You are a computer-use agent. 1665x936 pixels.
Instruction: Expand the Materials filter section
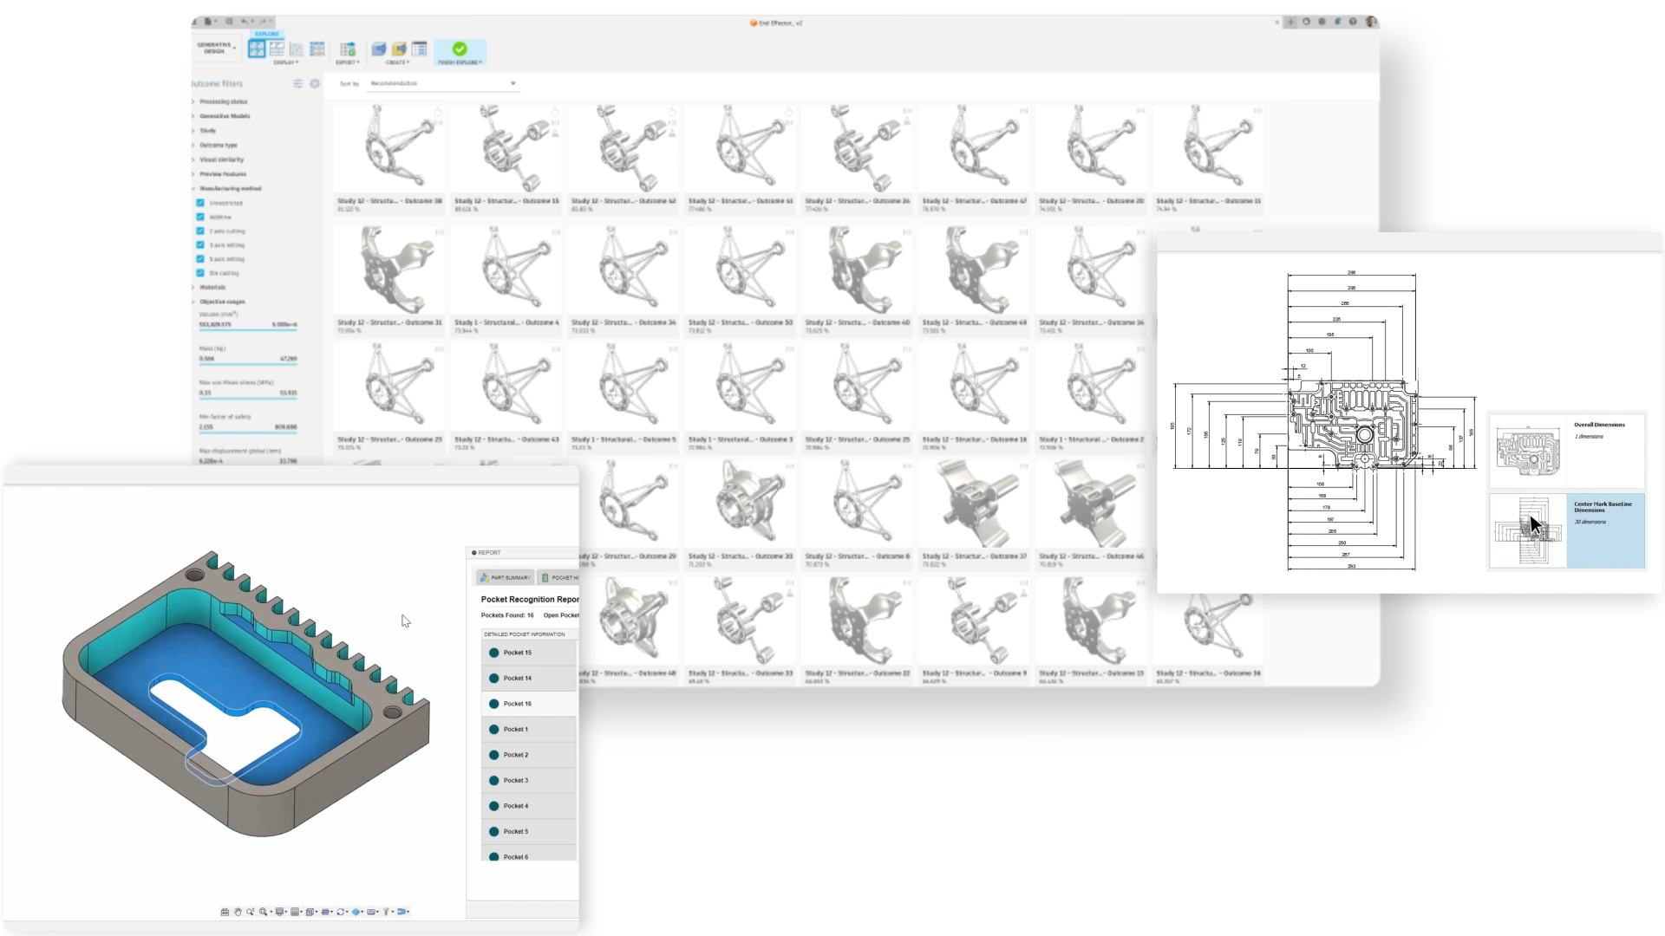click(x=212, y=287)
